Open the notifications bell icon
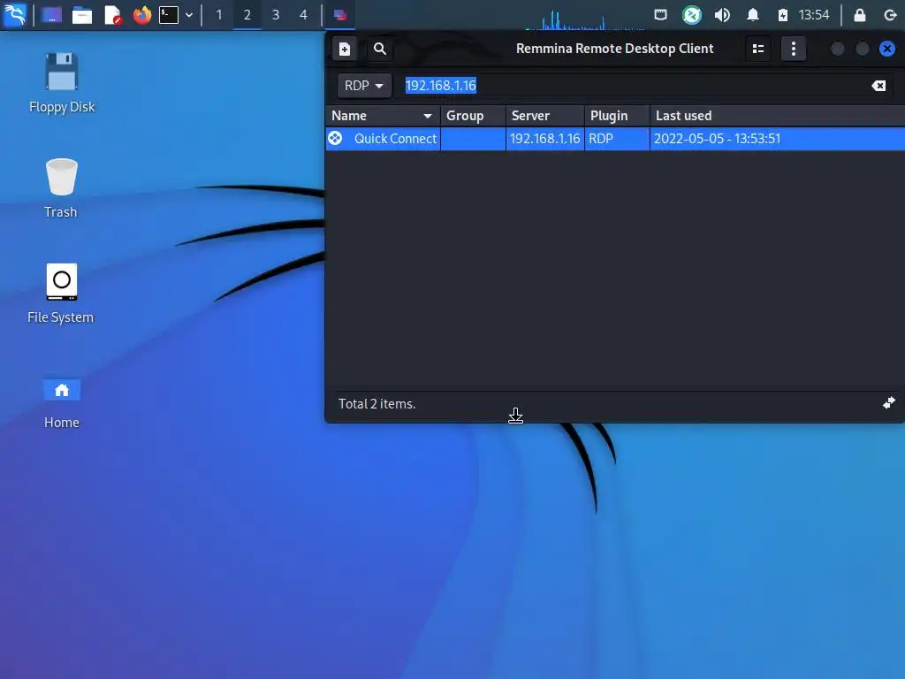905x679 pixels. coord(753,14)
